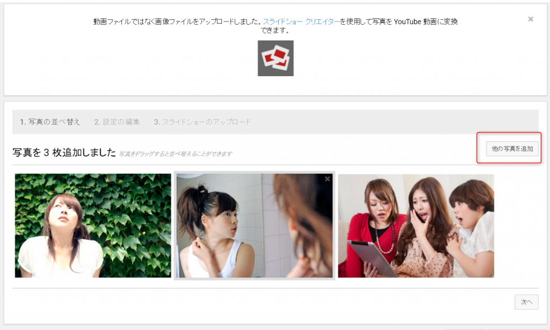
Task: Select the photo of woman against ivy
Action: click(93, 225)
